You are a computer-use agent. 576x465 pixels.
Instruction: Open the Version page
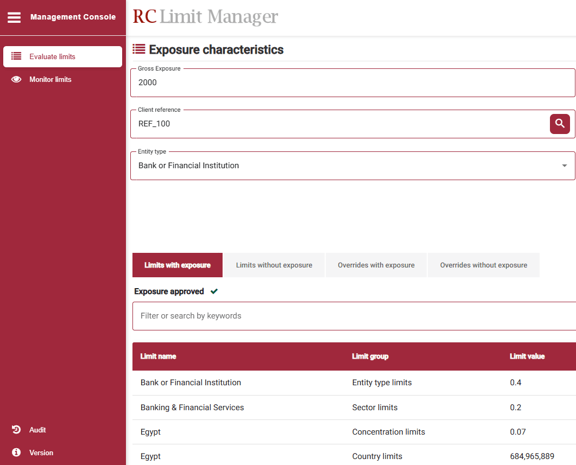(41, 453)
